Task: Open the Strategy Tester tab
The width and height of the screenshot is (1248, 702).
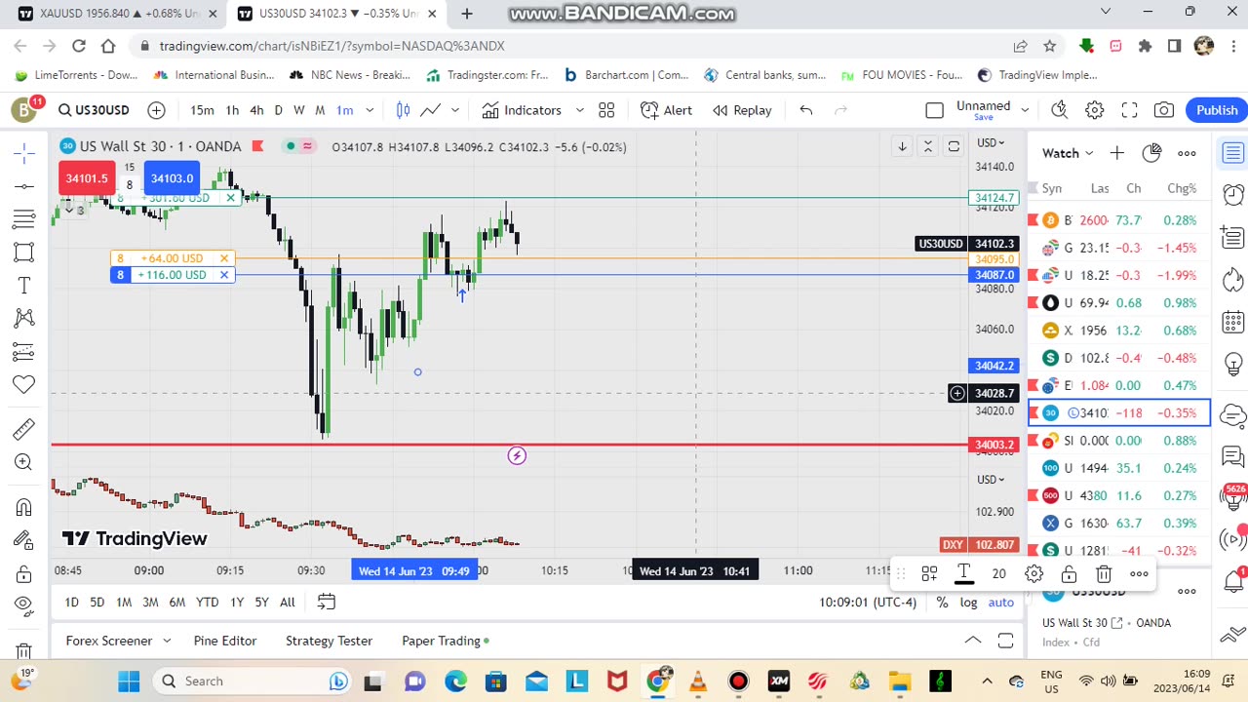Action: pos(329,641)
